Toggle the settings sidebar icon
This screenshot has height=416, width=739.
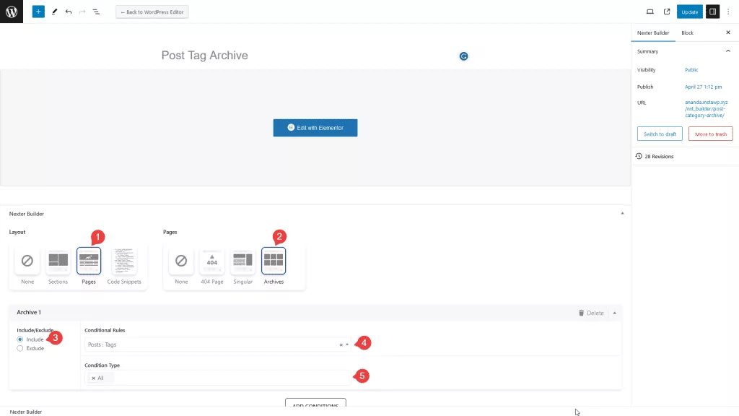[x=712, y=12]
